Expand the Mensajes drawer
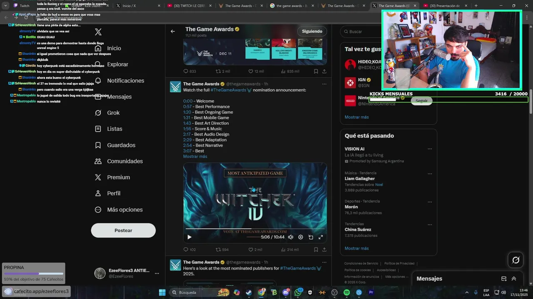The width and height of the screenshot is (533, 299). pyautogui.click(x=514, y=279)
